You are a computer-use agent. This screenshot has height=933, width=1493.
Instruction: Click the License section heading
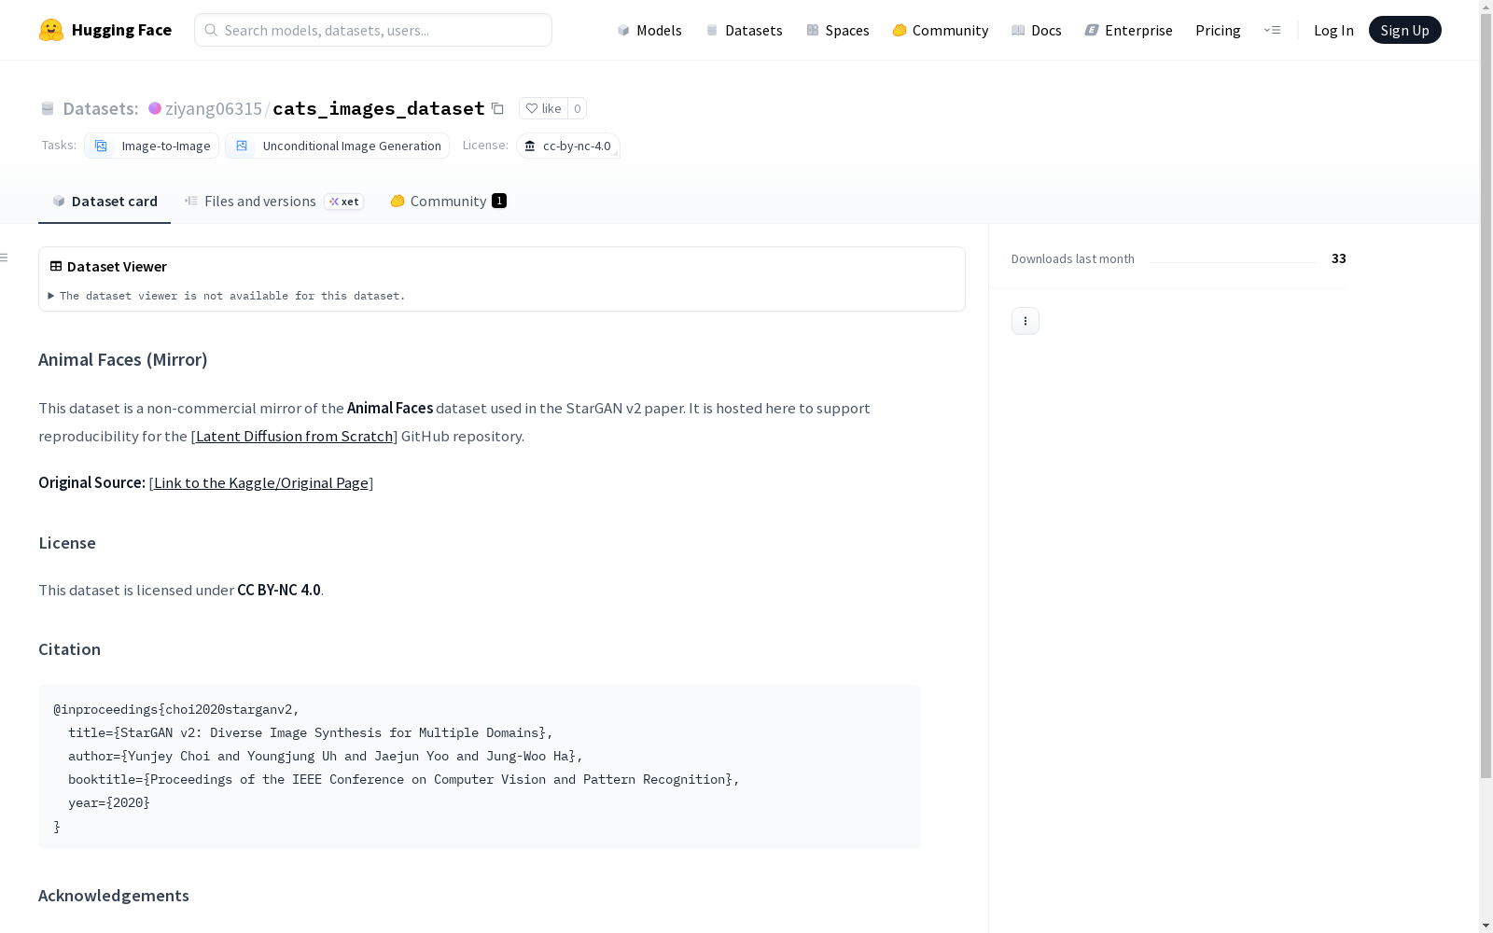[67, 543]
